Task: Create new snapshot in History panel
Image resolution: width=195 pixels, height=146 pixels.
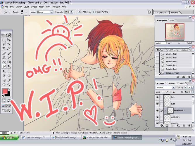Action: click(184, 77)
